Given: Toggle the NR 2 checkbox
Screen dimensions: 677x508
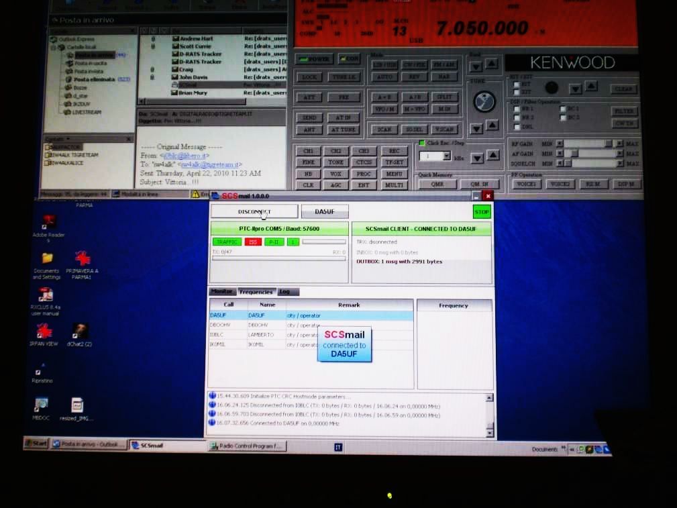Looking at the screenshot, I should click(517, 117).
